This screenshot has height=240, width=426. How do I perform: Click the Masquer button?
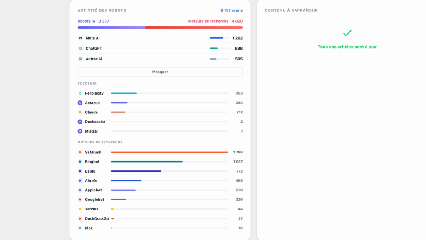[x=160, y=72]
